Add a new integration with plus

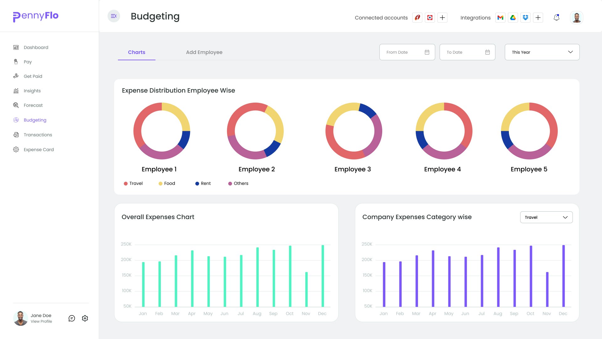(x=538, y=18)
